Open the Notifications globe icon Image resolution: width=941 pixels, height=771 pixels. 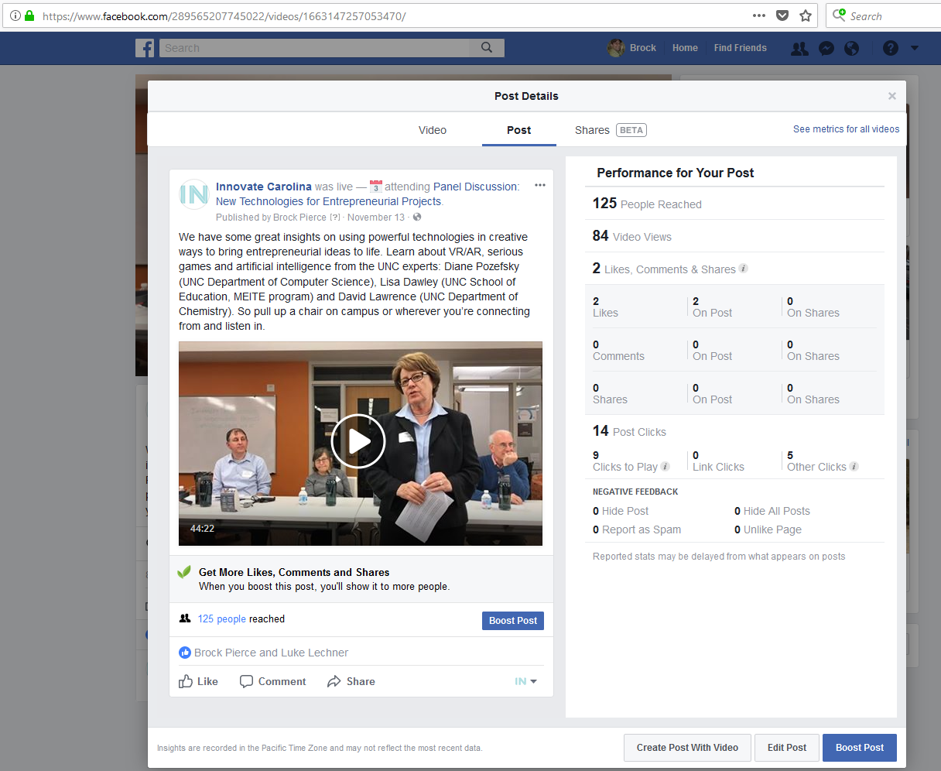[x=852, y=48]
